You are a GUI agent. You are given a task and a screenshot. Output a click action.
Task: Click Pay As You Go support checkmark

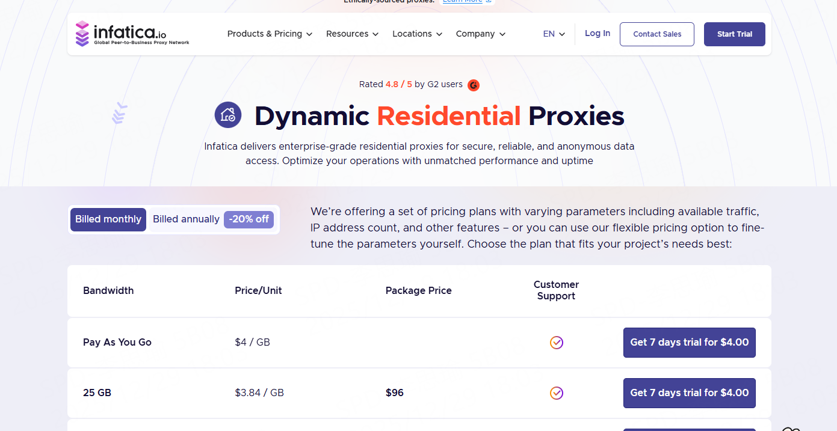click(557, 343)
